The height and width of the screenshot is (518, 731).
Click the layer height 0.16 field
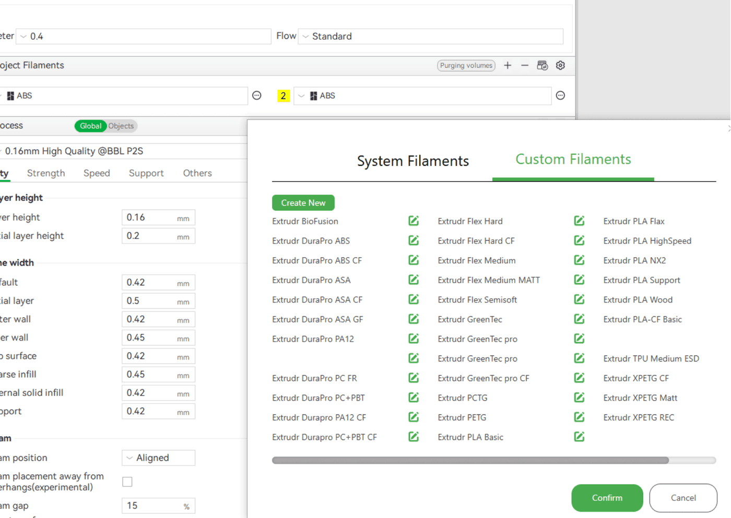[158, 218]
